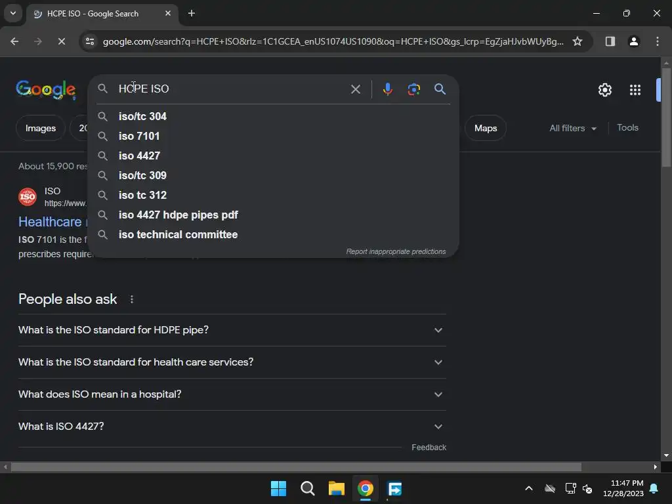Screen dimensions: 672x504
Task: Switch to the Maps results filter
Action: pos(486,128)
